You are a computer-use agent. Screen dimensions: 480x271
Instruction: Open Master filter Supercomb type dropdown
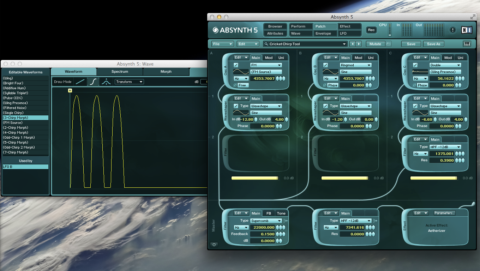coord(266,221)
